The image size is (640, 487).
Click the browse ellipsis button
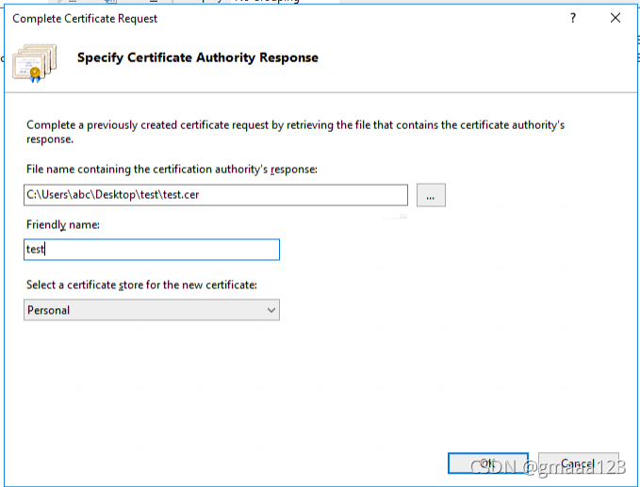pyautogui.click(x=431, y=195)
